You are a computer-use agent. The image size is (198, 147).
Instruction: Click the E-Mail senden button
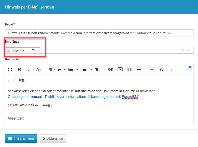click(21, 139)
